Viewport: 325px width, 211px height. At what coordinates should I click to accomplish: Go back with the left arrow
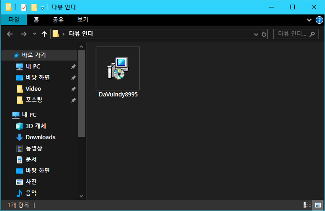click(x=10, y=34)
